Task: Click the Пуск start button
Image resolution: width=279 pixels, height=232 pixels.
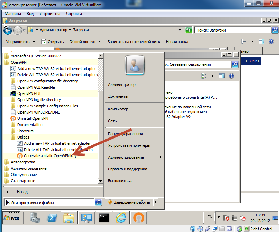Action: click(x=11, y=218)
